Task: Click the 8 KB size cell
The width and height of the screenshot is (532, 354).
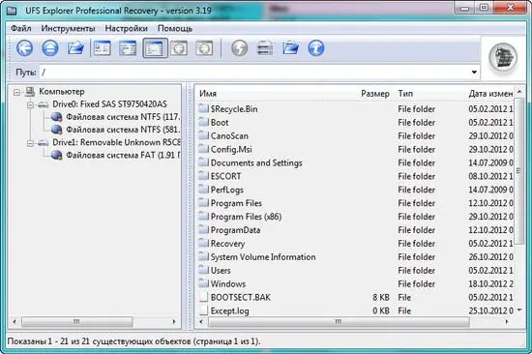Action: point(381,297)
